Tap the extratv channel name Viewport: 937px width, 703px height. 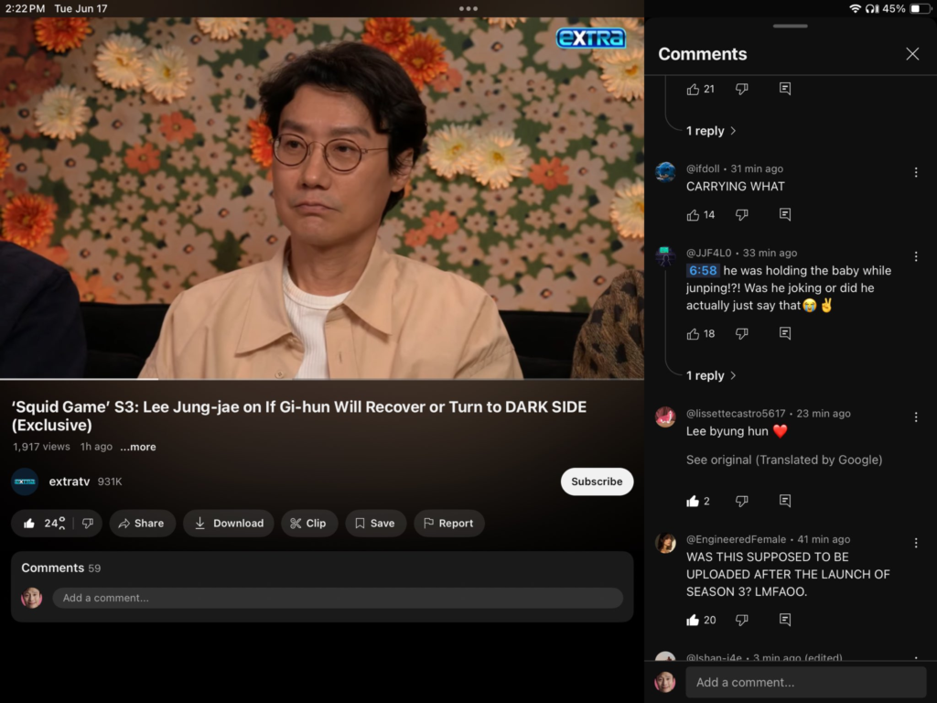click(x=70, y=481)
